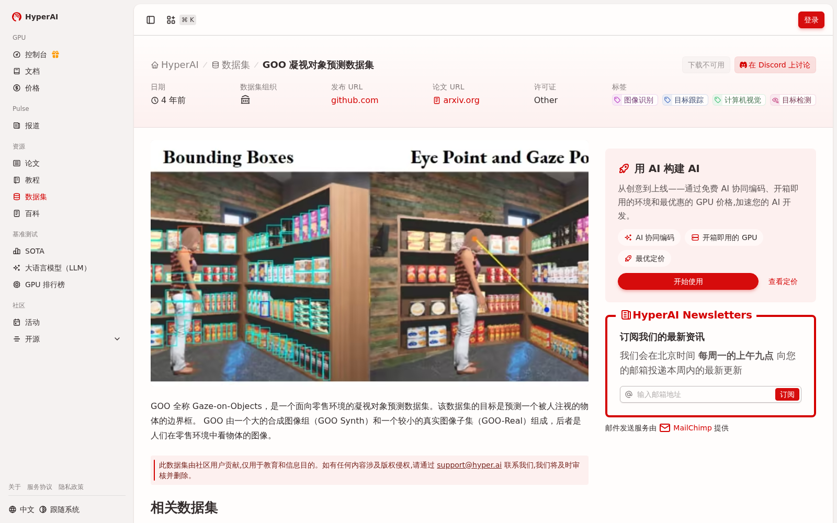Open the 查看定价 link

(x=783, y=281)
